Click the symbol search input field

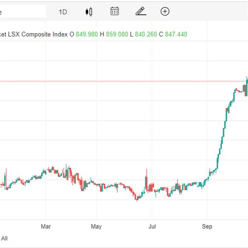(x=23, y=11)
